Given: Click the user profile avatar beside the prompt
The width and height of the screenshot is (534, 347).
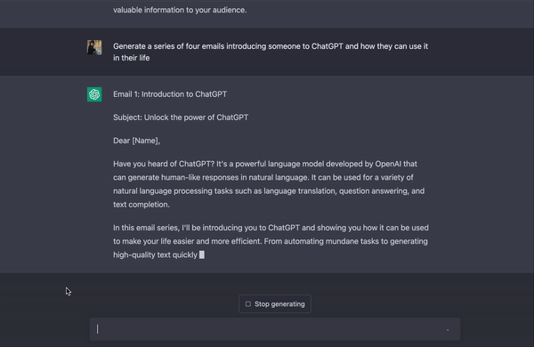Looking at the screenshot, I should pos(94,47).
